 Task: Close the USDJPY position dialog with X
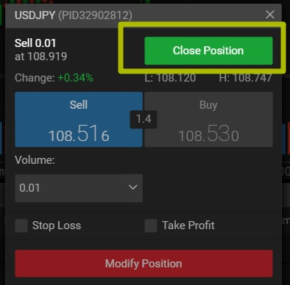pyautogui.click(x=270, y=15)
